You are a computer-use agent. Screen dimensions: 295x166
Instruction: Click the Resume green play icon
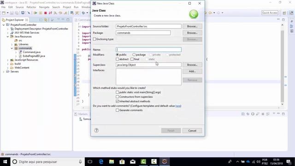[35, 13]
